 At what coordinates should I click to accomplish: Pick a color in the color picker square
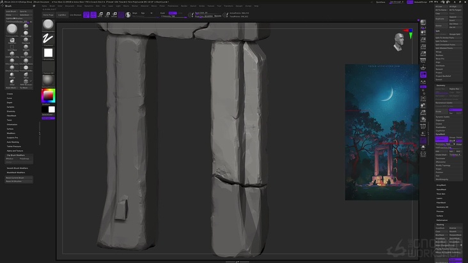[48, 95]
